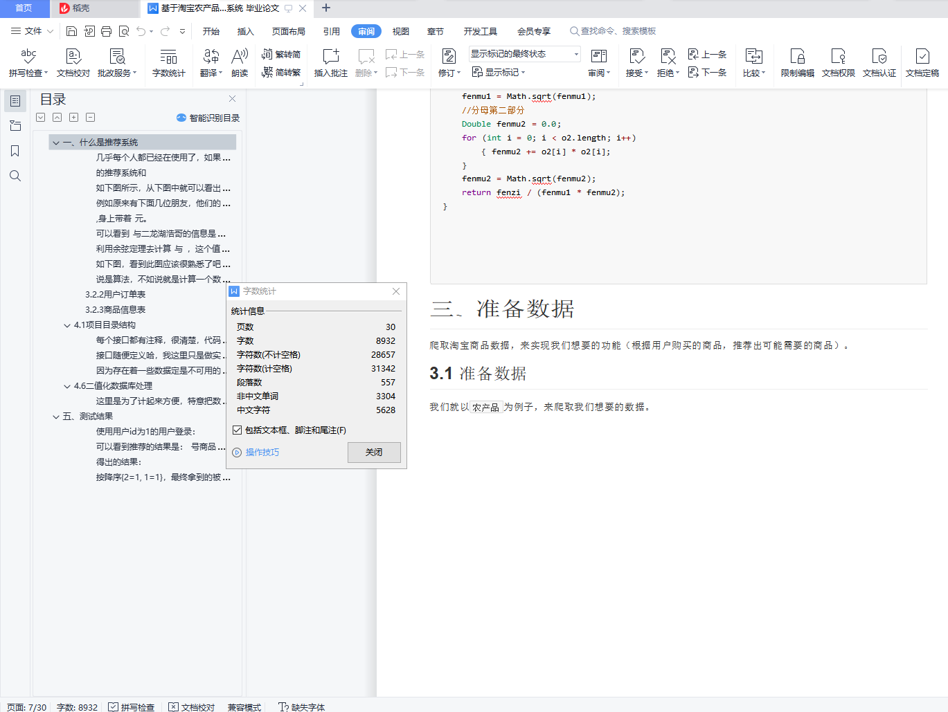Open the 显示标记 dropdown
The image size is (948, 712).
499,72
